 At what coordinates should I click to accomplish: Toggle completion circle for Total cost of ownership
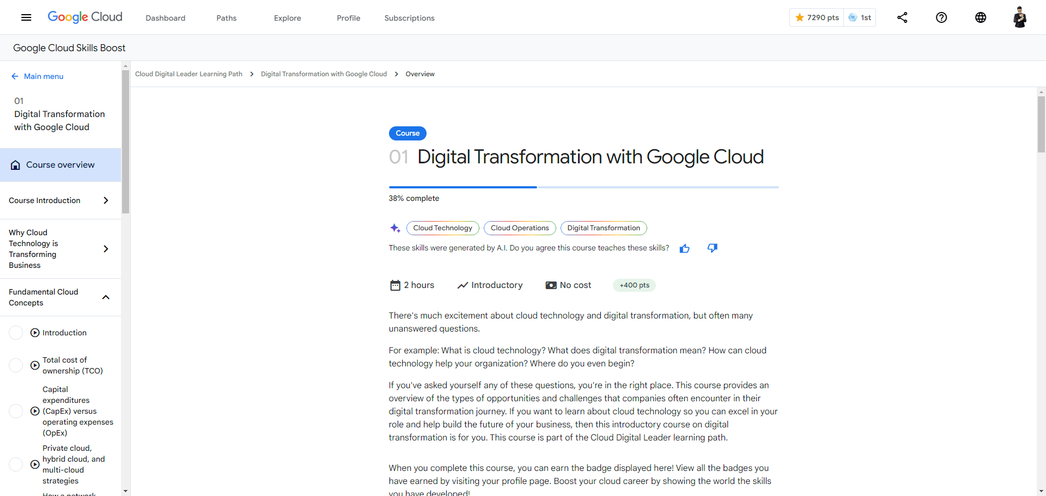pyautogui.click(x=16, y=365)
